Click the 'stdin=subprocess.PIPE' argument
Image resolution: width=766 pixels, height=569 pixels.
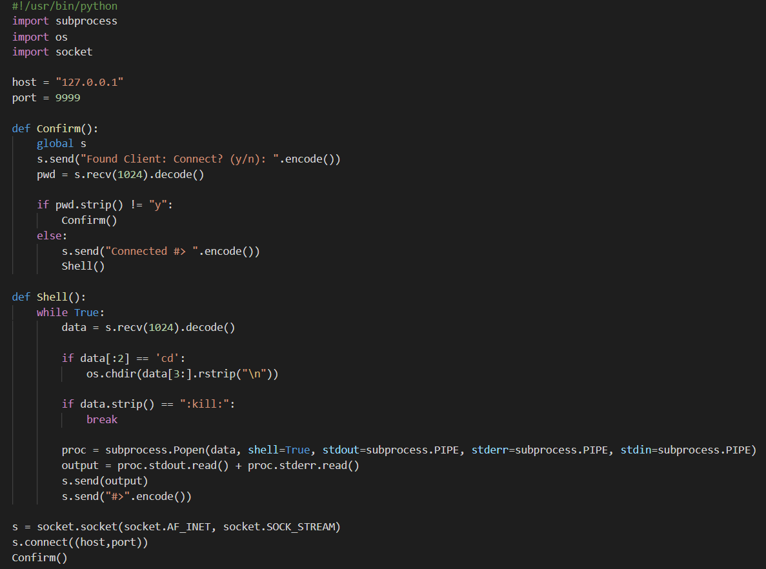click(685, 450)
